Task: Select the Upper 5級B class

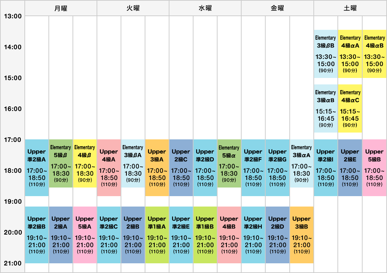Action: point(374,168)
